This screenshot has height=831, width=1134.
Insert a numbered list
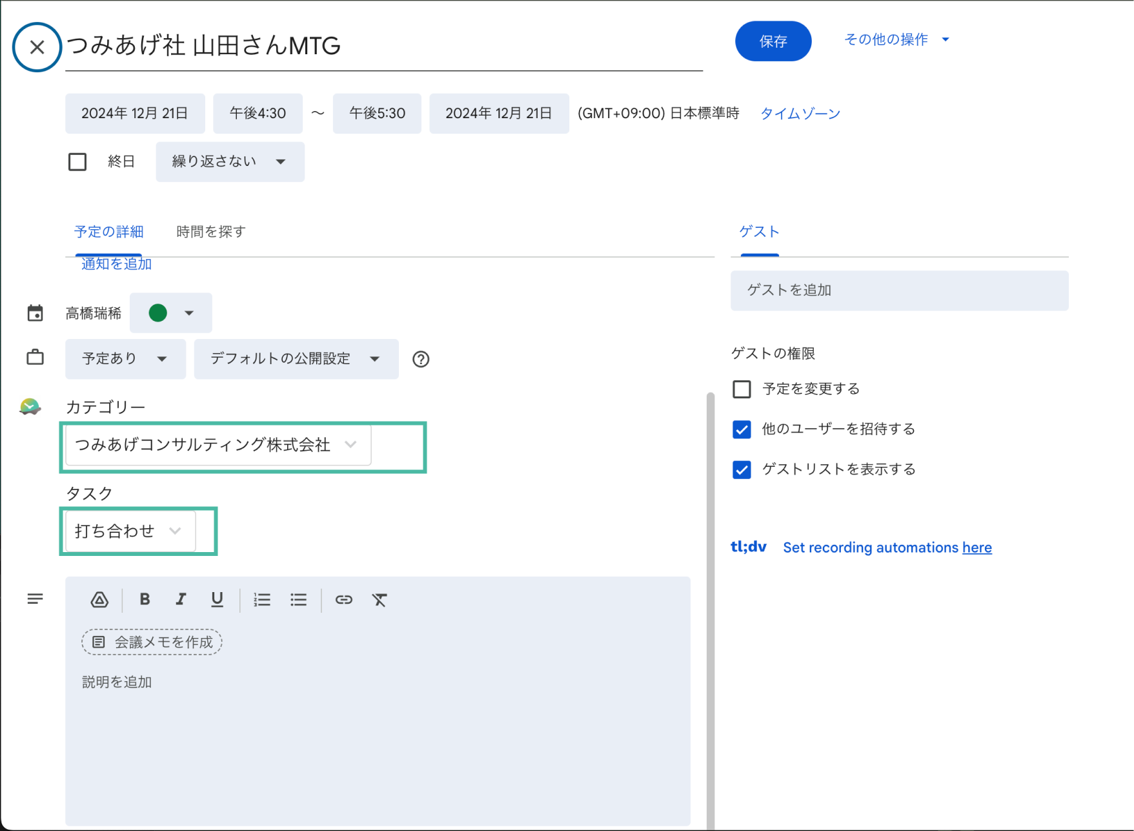262,600
